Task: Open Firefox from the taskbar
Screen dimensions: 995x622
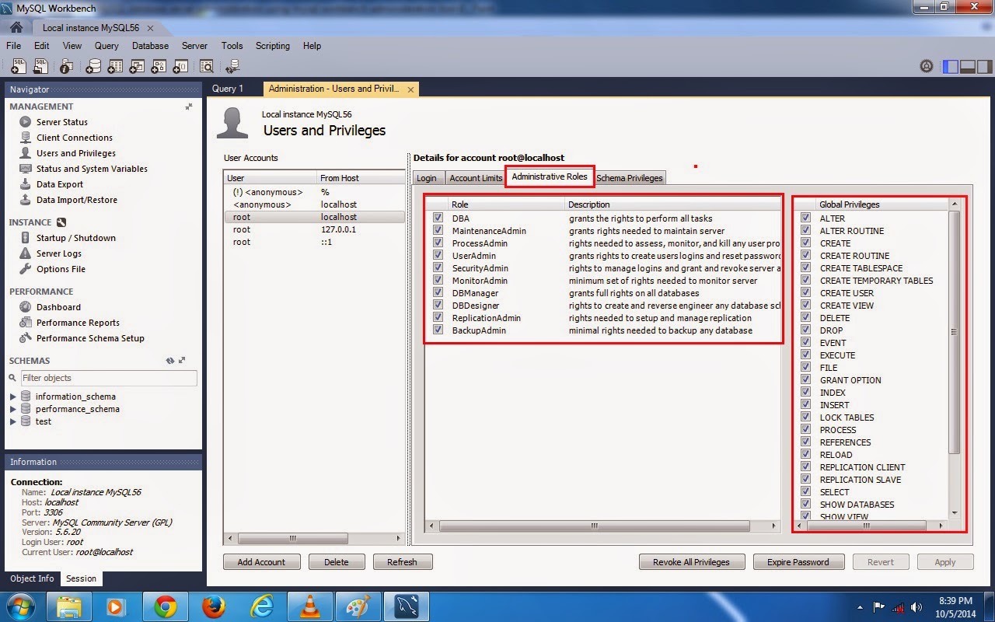Action: coord(213,606)
